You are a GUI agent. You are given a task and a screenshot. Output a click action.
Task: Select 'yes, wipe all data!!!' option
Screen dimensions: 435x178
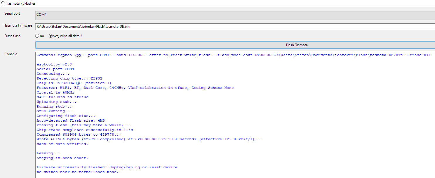point(65,36)
